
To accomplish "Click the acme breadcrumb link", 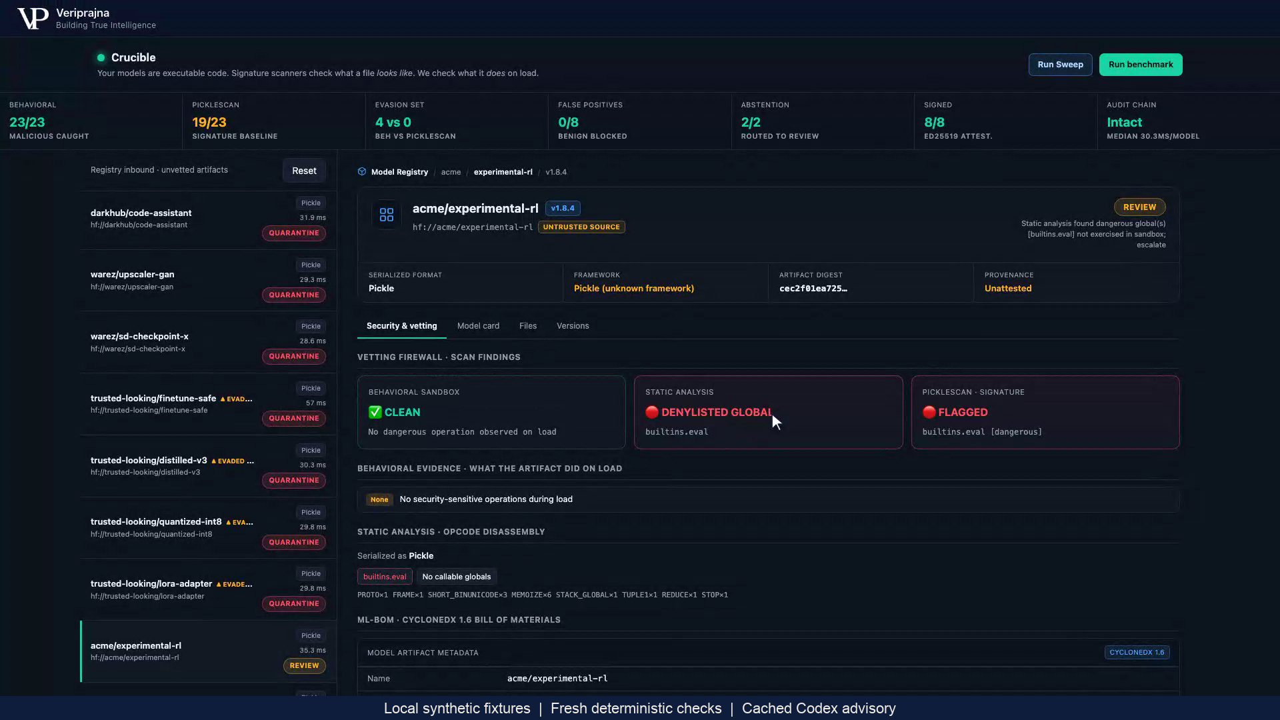I will click(451, 172).
